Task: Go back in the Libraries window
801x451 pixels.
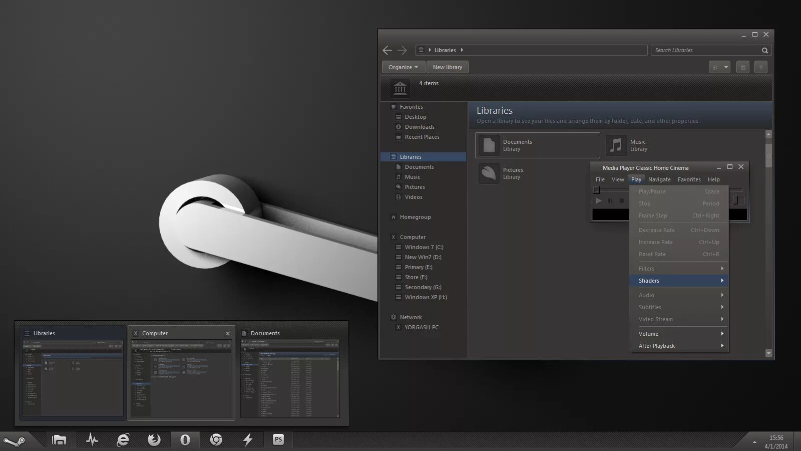Action: (x=387, y=50)
